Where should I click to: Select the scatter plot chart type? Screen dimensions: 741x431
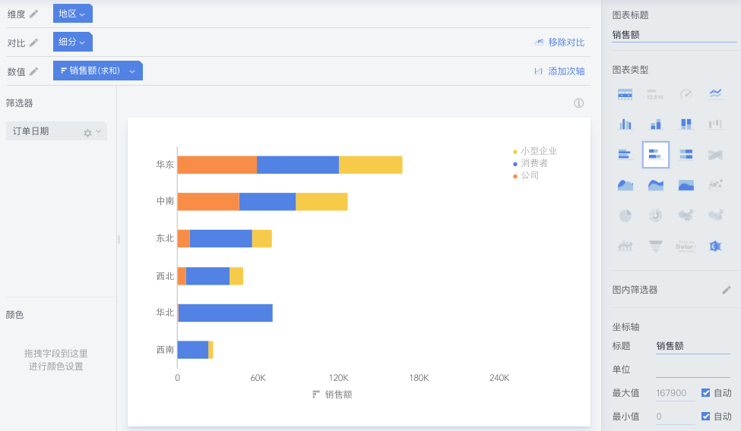click(x=715, y=184)
